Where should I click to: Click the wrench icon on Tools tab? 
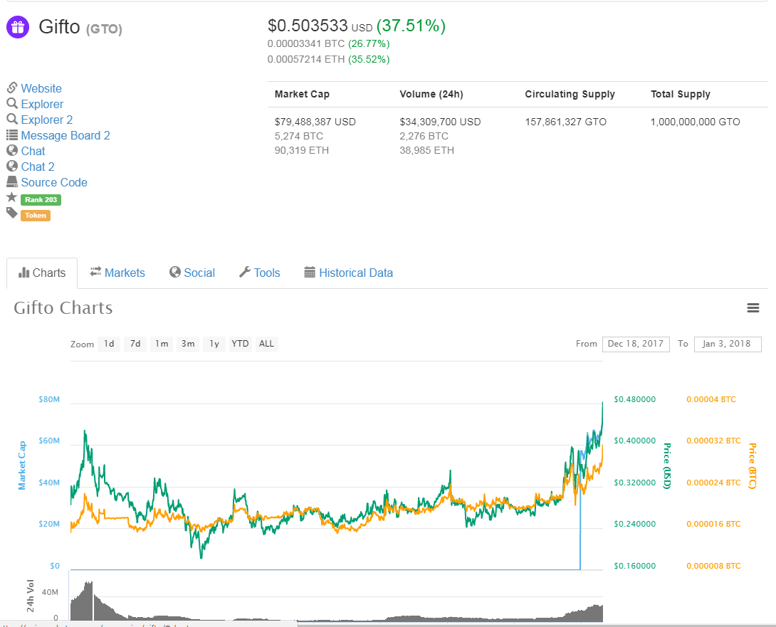point(244,272)
